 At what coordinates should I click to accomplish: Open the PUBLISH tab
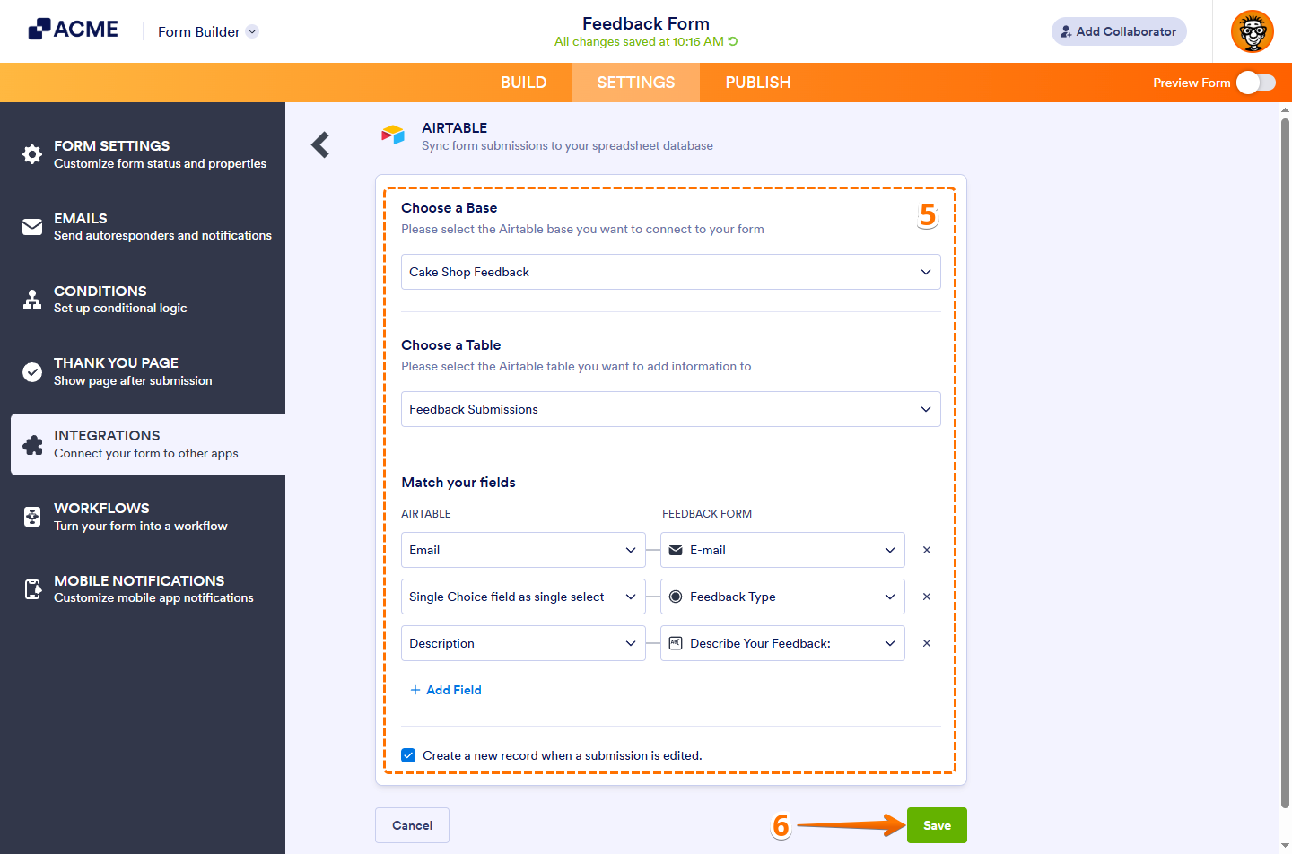[757, 82]
